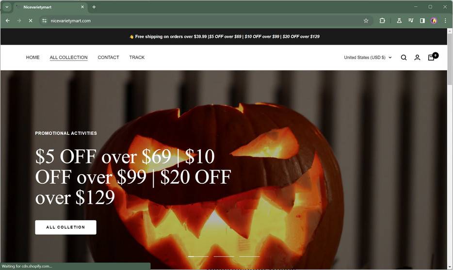The width and height of the screenshot is (453, 270).
Task: Go to the HOME menu item
Action: pyautogui.click(x=32, y=58)
